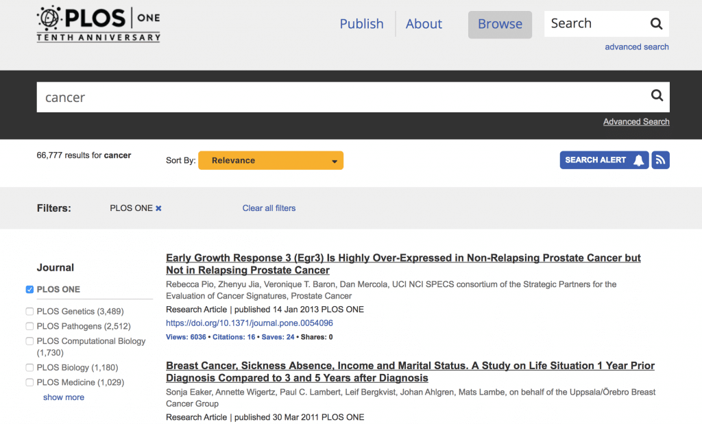This screenshot has height=424, width=702.
Task: Open the About menu
Action: [x=424, y=24]
